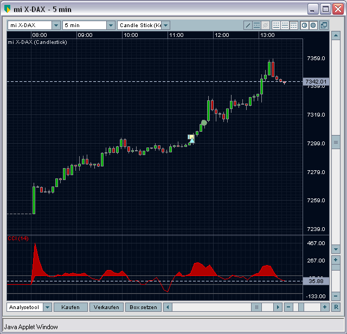Click the 7299.0 price axis label

pos(316,144)
